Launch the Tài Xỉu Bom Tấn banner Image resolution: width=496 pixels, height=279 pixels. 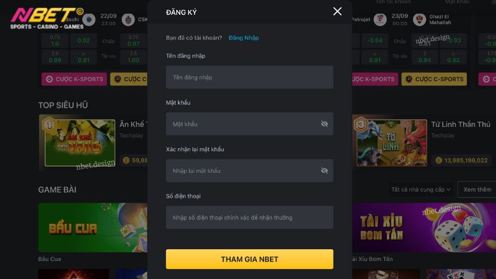point(424,228)
